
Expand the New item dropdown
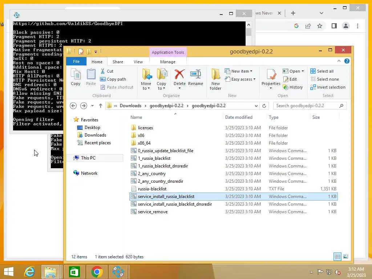[x=251, y=71]
